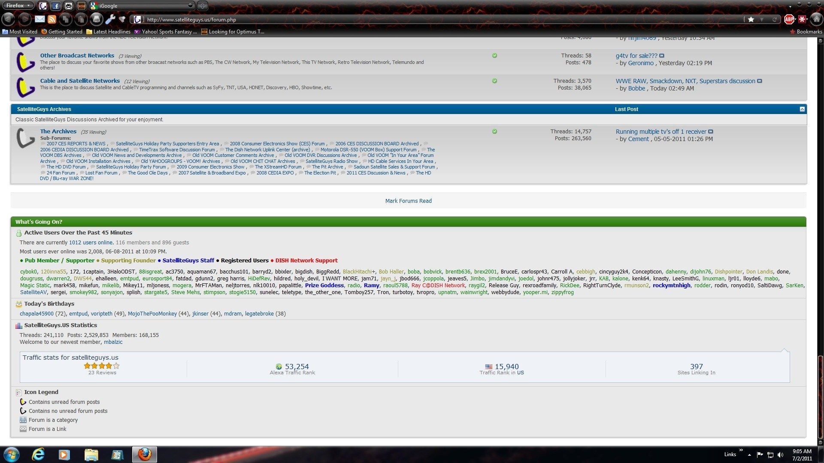Open newest member mbalzic profile
Image resolution: width=824 pixels, height=463 pixels.
113,342
